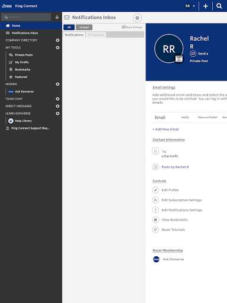Open Notifications Inbox settings gear

point(137,18)
